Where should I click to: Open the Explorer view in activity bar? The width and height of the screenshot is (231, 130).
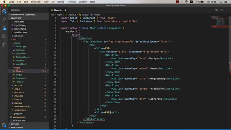click(4, 11)
